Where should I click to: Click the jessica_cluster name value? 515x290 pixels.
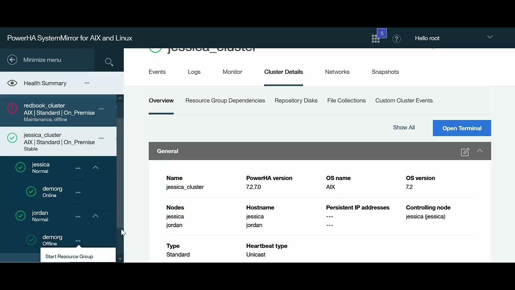(185, 187)
